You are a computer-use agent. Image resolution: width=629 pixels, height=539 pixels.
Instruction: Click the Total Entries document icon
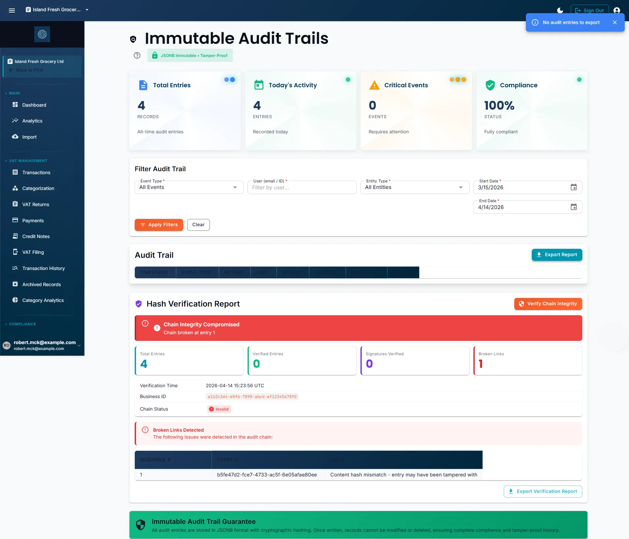143,85
